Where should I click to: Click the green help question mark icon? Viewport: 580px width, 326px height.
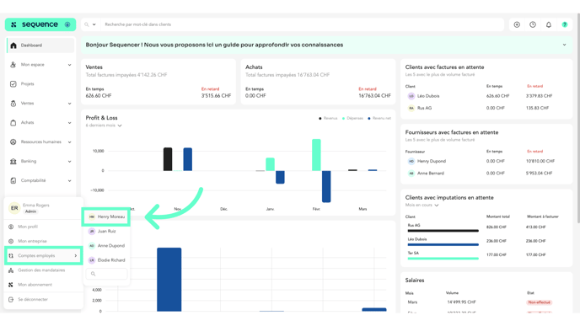tap(565, 24)
